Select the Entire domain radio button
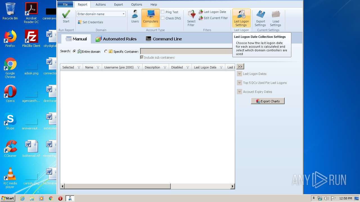 (x=75, y=51)
